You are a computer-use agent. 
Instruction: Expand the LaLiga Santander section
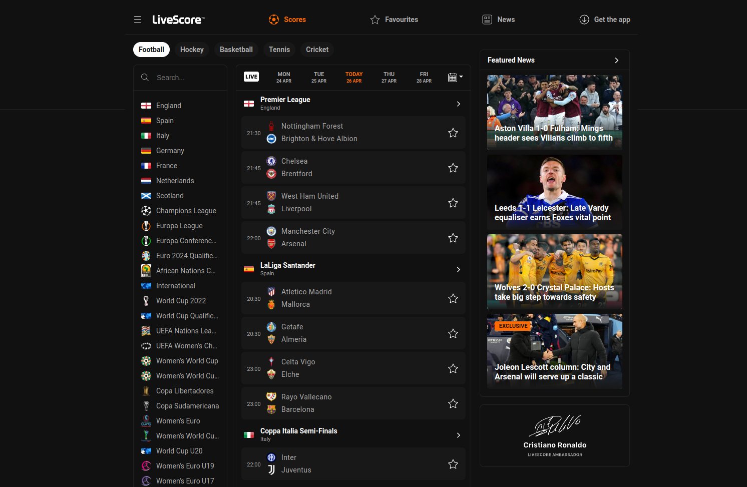point(458,269)
